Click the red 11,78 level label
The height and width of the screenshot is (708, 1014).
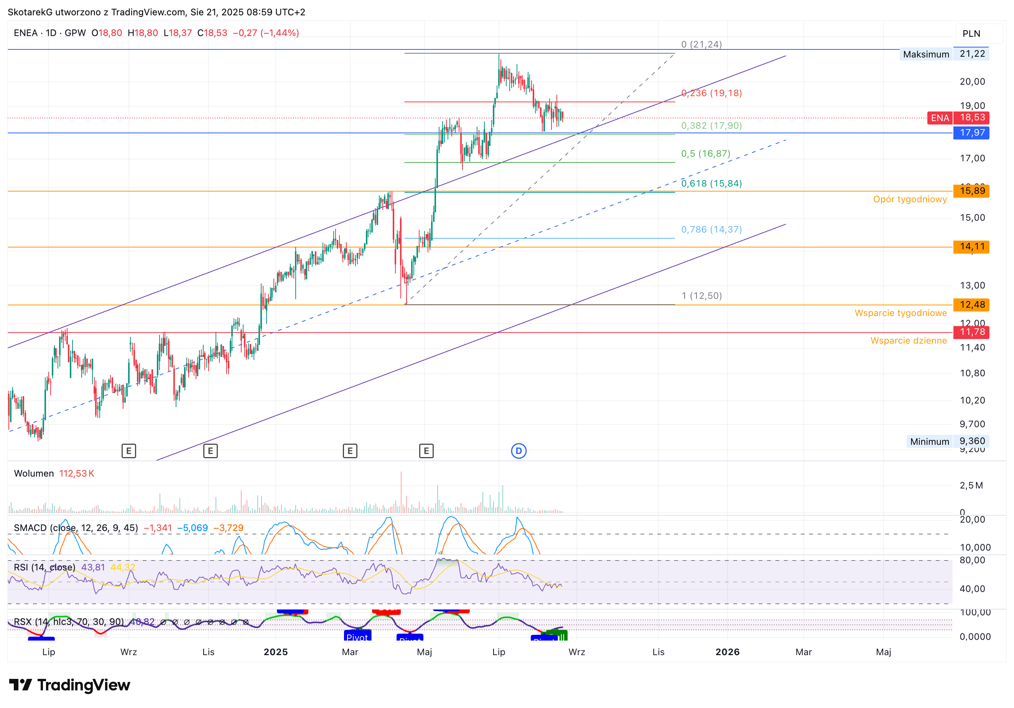(x=971, y=332)
